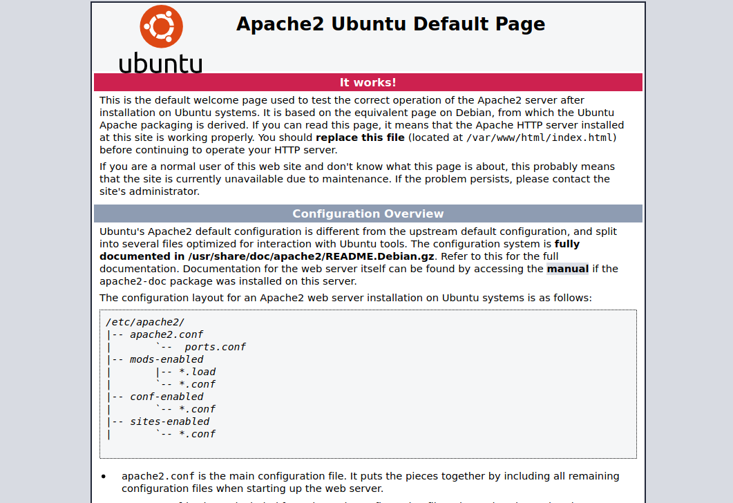Click the 'It works!' red banner
This screenshot has height=503, width=733.
tap(368, 82)
